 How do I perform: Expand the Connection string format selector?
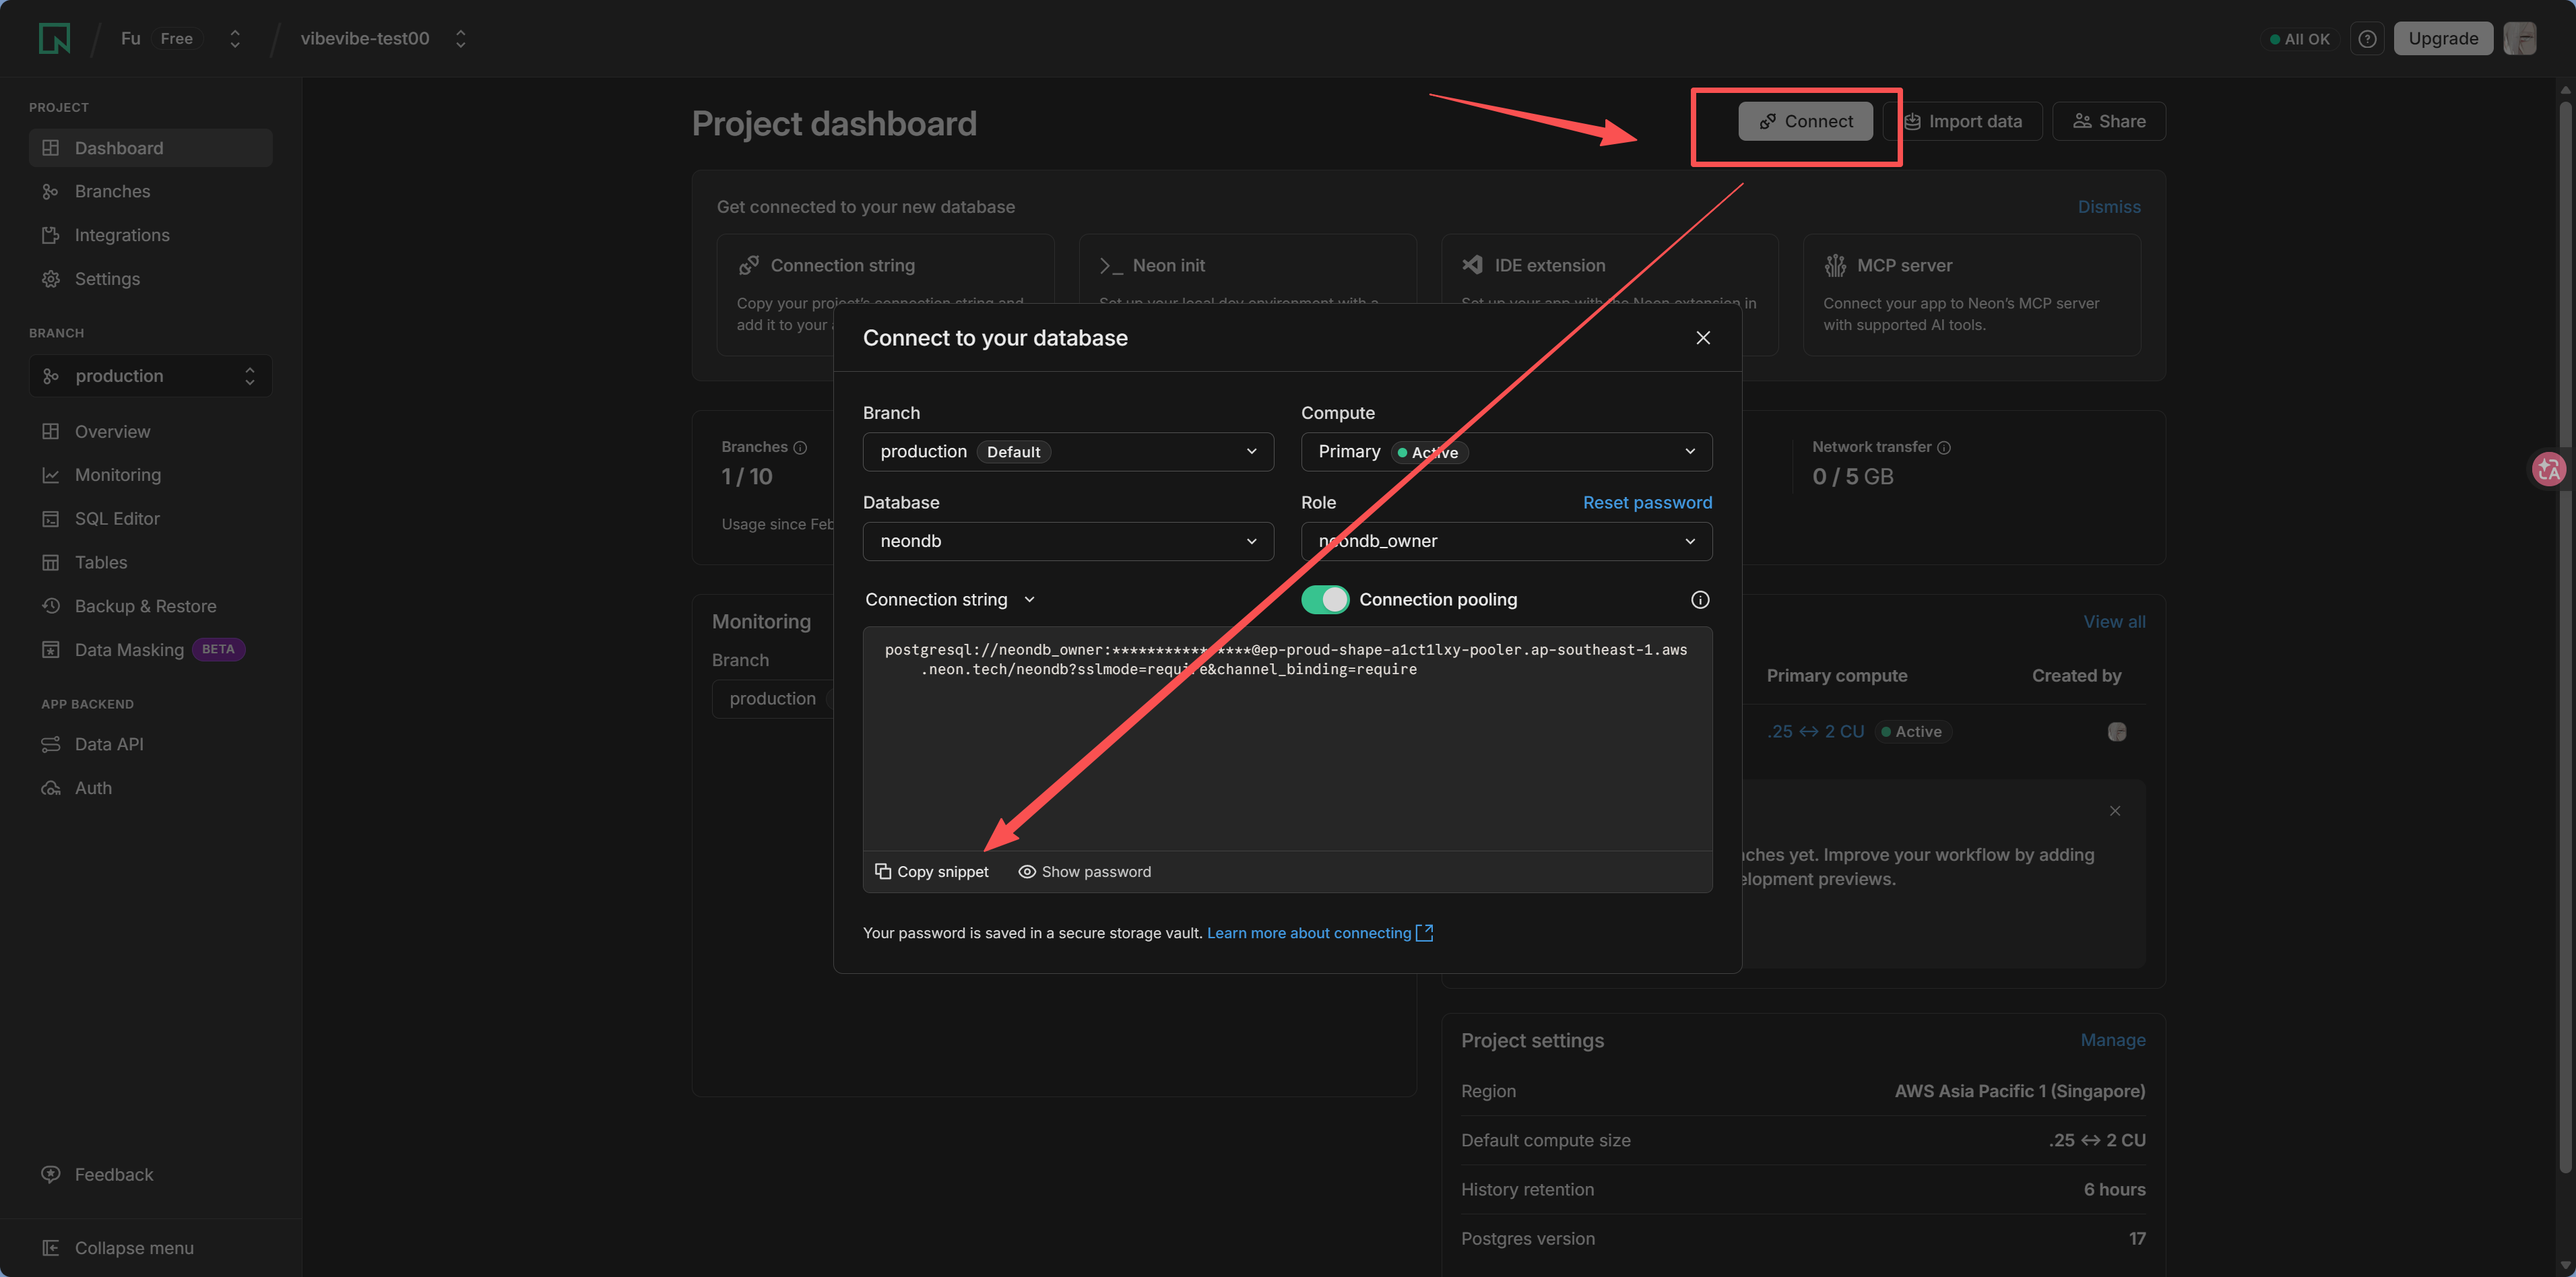coord(949,599)
